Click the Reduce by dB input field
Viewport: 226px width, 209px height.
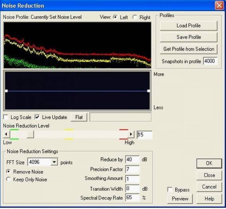coord(132,159)
